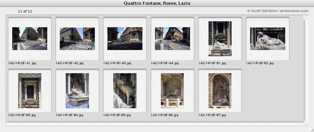314x132 pixels.
Task: Select fountain niche thumbnail 1A2-I-R-QF-B4.jpg
Action: [77, 91]
